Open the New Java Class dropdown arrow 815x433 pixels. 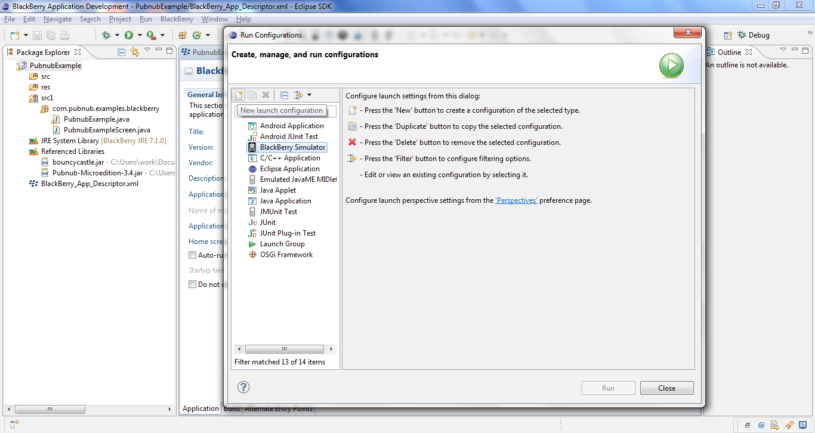point(208,35)
